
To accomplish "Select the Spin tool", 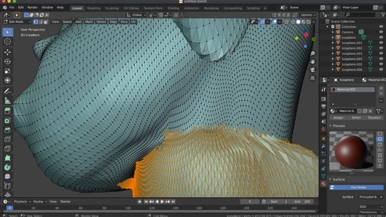I will point(7,168).
